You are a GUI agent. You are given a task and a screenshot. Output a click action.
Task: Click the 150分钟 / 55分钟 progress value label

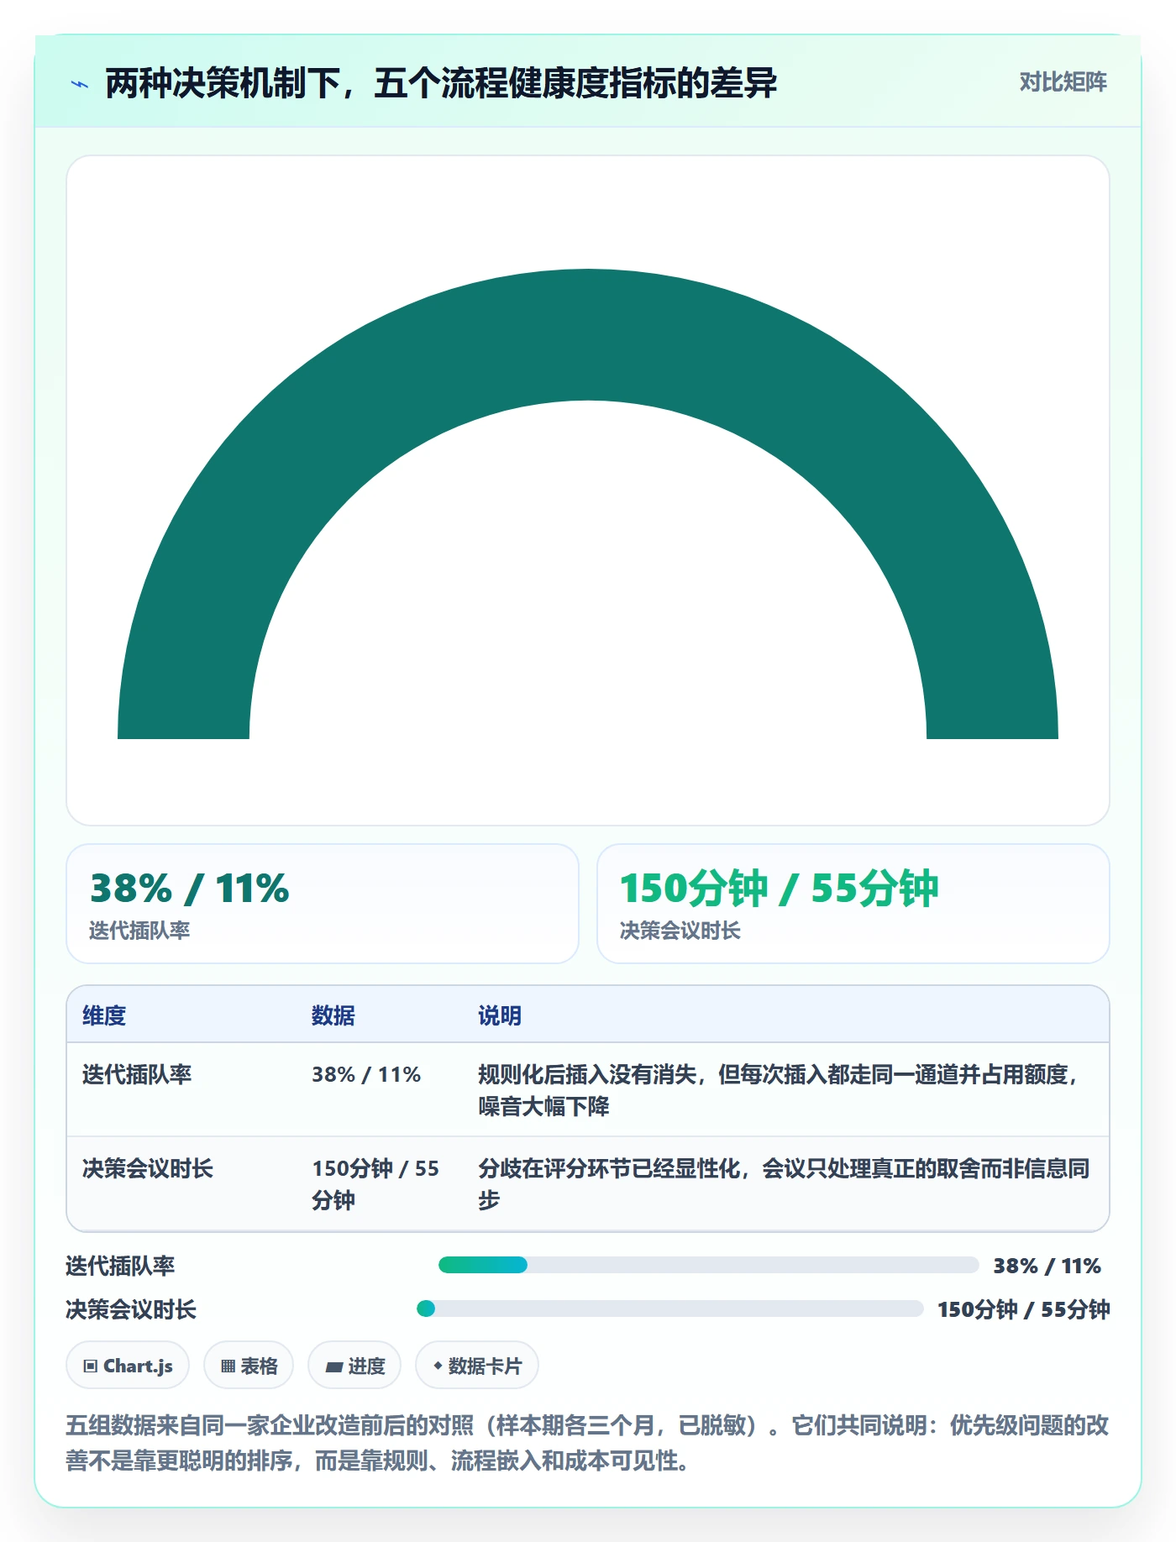click(1024, 1309)
